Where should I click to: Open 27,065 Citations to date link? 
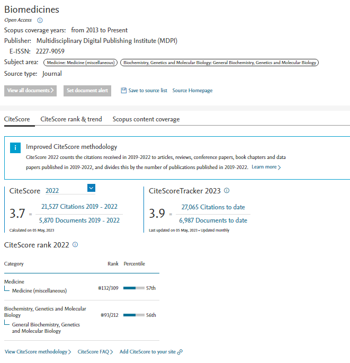213,207
